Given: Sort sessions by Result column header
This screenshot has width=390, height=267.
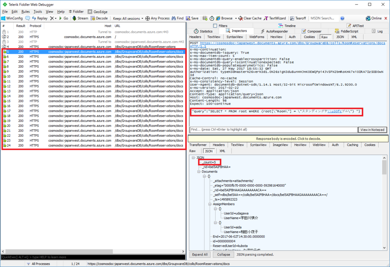Looking at the screenshot, I should coord(21,26).
